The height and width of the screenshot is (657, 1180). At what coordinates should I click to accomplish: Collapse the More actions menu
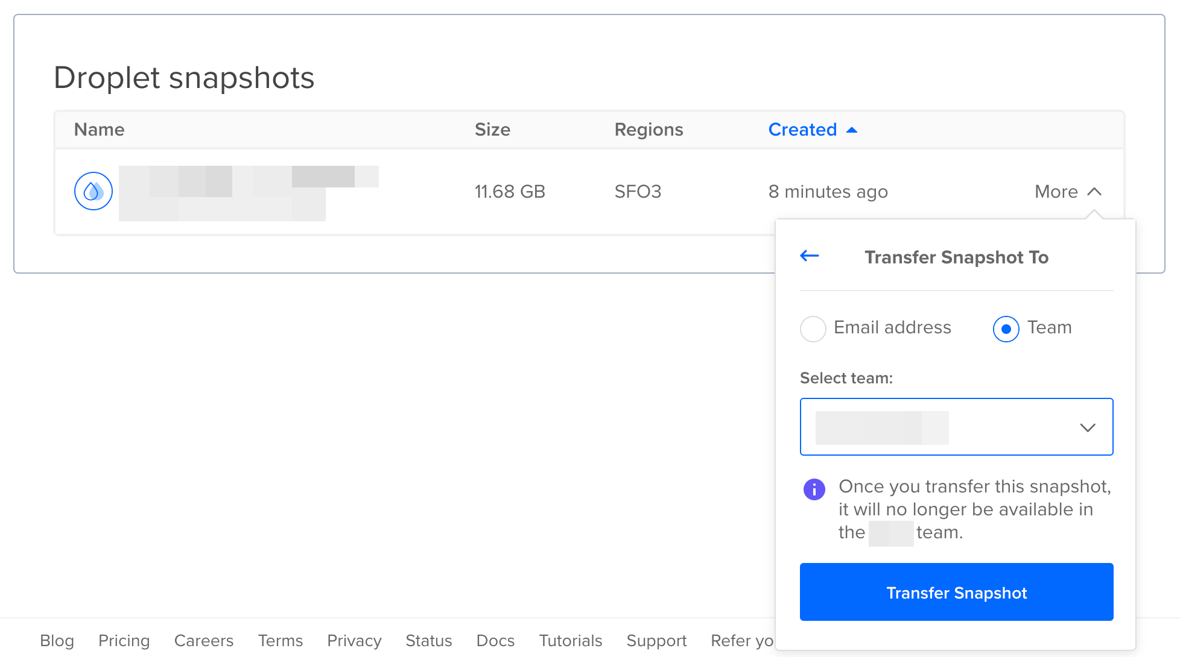[1067, 191]
